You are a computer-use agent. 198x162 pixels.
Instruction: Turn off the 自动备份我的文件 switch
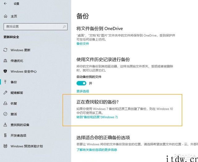81,83
